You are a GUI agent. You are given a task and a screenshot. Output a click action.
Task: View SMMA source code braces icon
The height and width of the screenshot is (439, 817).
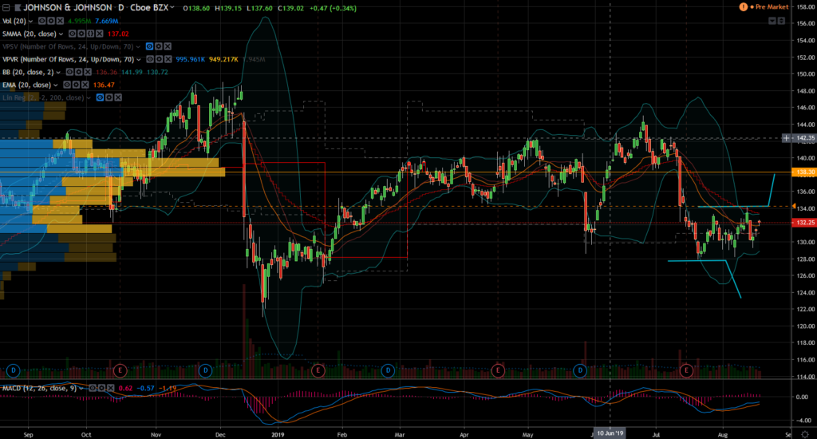90,34
